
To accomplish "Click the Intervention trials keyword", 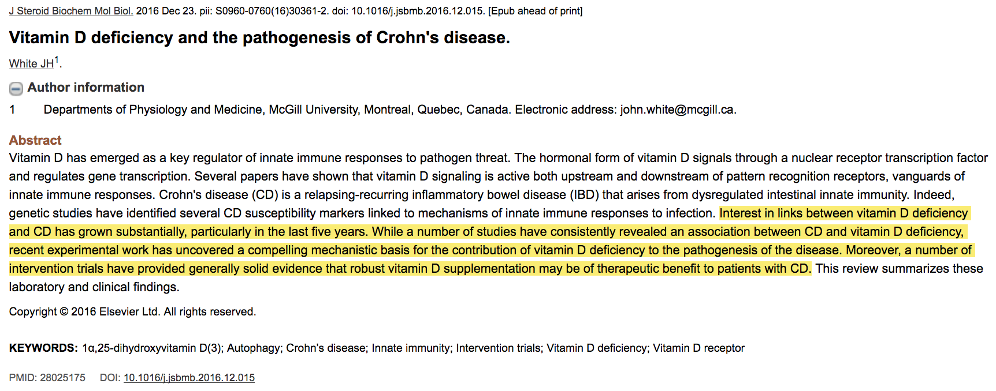I will (x=498, y=348).
